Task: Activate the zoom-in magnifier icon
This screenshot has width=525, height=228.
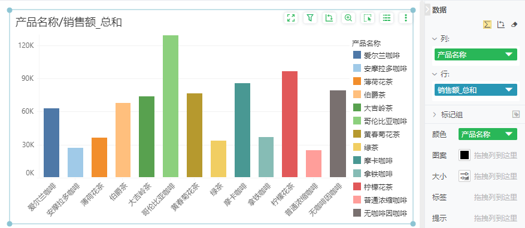Action: point(348,18)
